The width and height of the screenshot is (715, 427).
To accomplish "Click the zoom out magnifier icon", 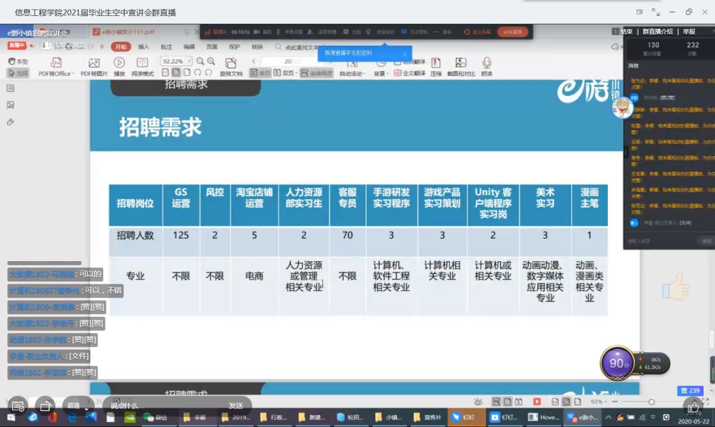I will click(x=200, y=61).
